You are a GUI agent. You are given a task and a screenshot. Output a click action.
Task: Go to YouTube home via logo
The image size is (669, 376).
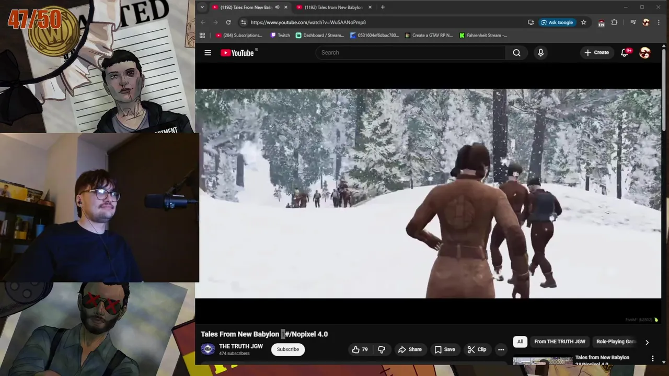[237, 53]
